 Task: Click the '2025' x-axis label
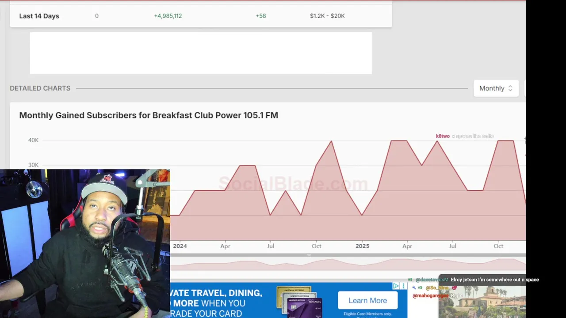362,246
